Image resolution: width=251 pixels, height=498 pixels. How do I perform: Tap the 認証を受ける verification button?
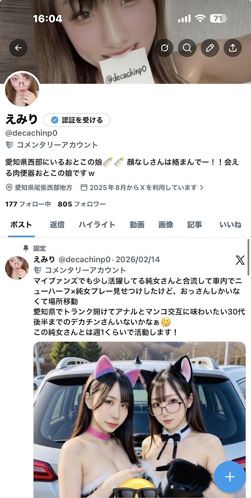pyautogui.click(x=77, y=120)
